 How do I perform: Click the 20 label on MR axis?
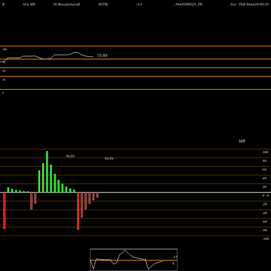[x=264, y=187]
